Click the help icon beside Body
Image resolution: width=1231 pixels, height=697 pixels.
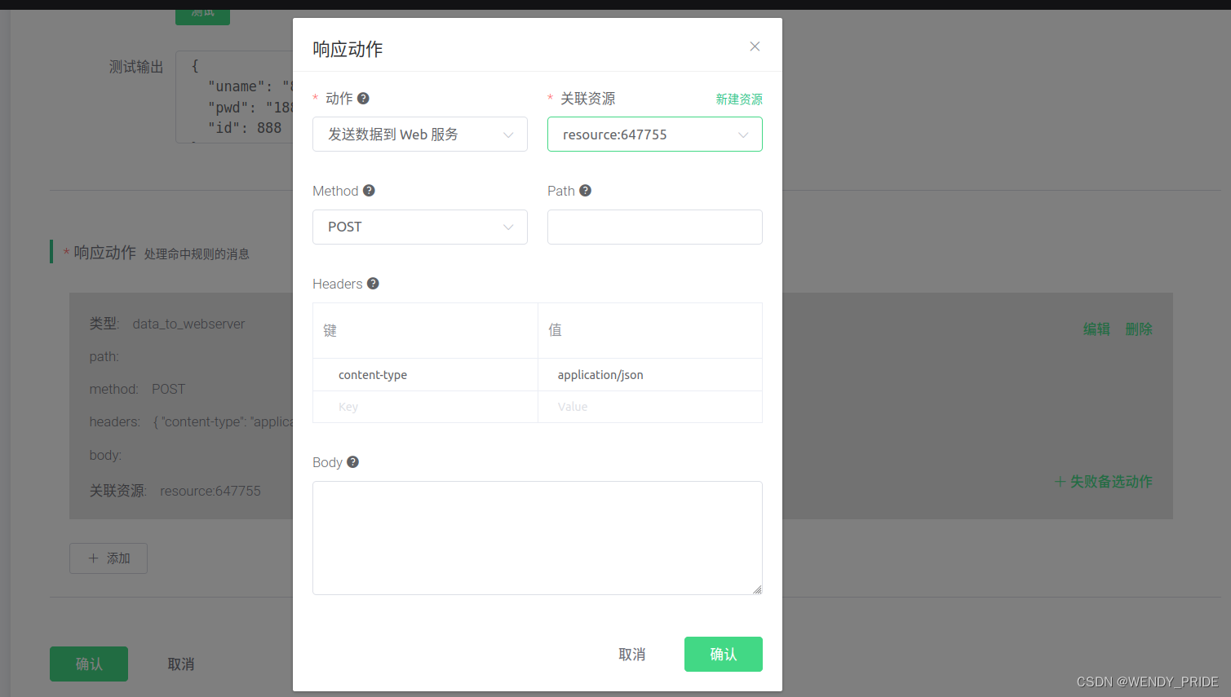(353, 461)
